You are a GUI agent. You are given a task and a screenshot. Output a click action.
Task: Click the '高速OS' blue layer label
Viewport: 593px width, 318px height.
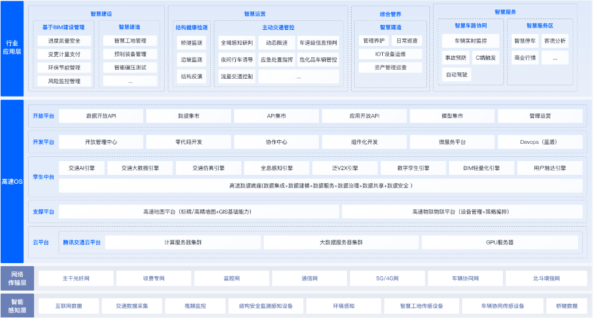pos(12,181)
